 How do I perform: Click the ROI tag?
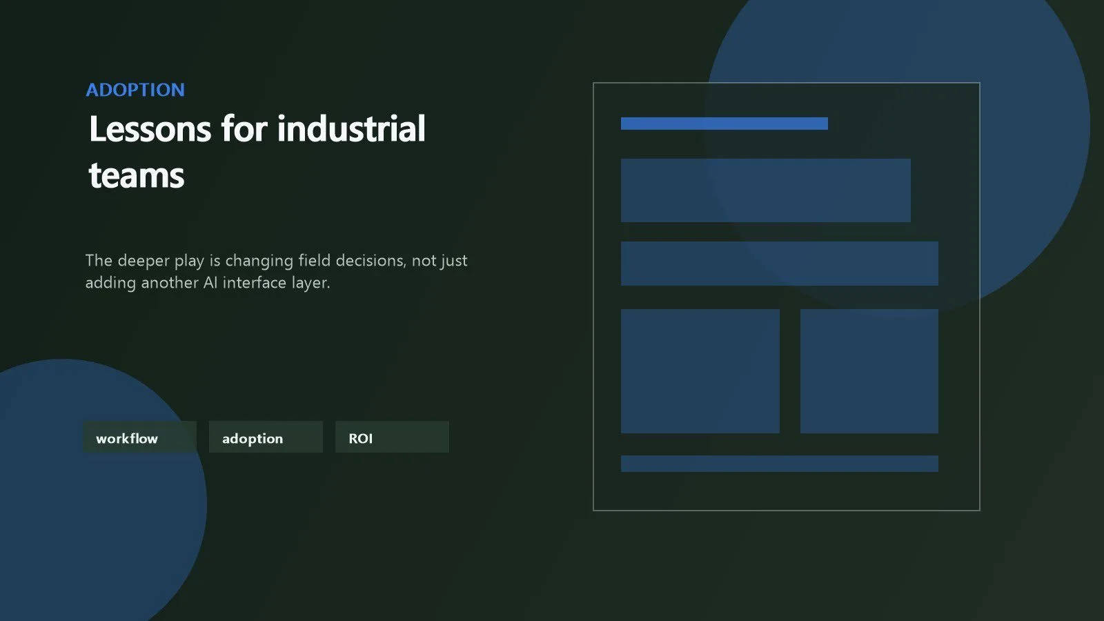[x=392, y=437]
